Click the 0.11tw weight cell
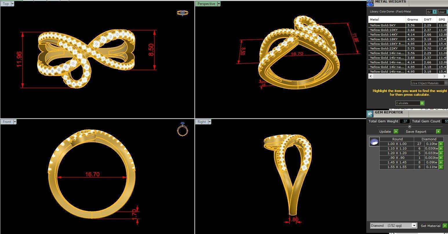Screen dimensions: 448x234 pos(431,167)
